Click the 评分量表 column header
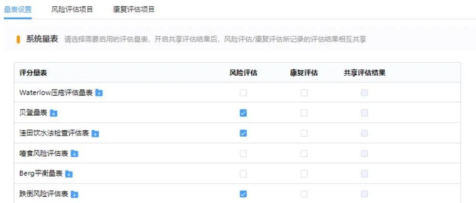Image resolution: width=476 pixels, height=203 pixels. pyautogui.click(x=33, y=73)
